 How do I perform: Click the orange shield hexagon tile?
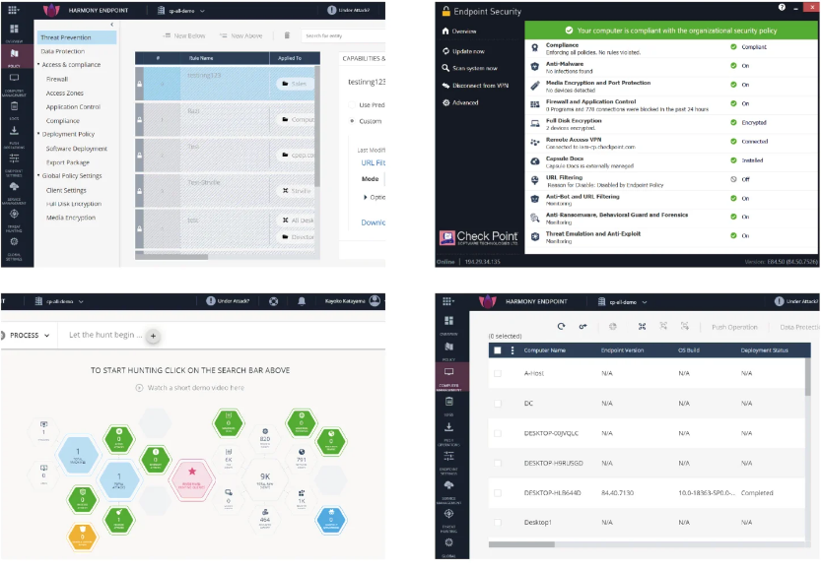pos(82,536)
